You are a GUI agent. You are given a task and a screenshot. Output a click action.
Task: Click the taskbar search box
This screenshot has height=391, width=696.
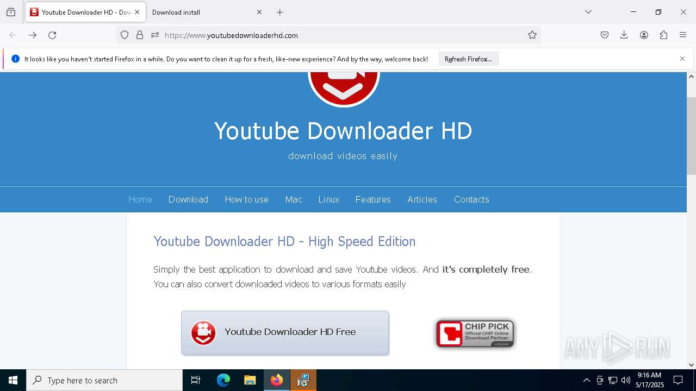tap(104, 380)
